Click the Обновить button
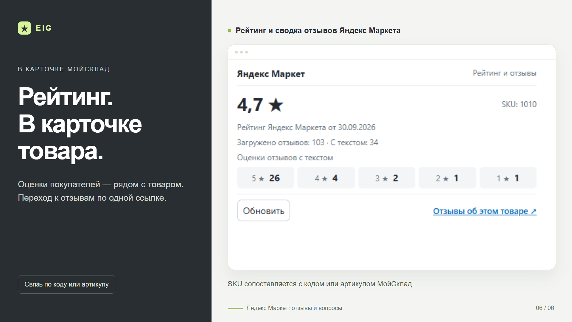The image size is (572, 322). click(264, 210)
